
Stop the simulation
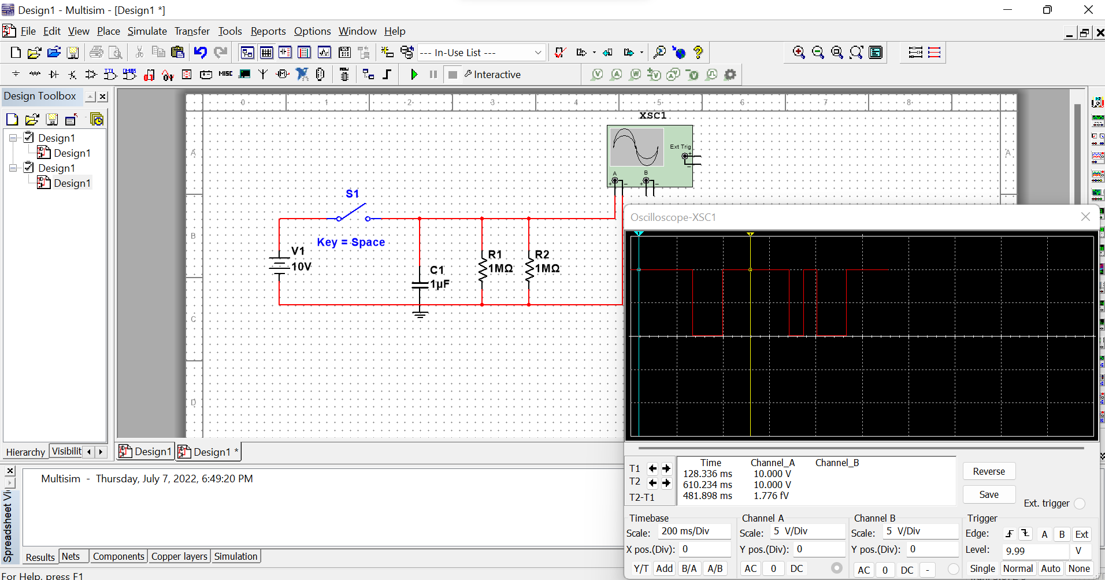tap(452, 74)
